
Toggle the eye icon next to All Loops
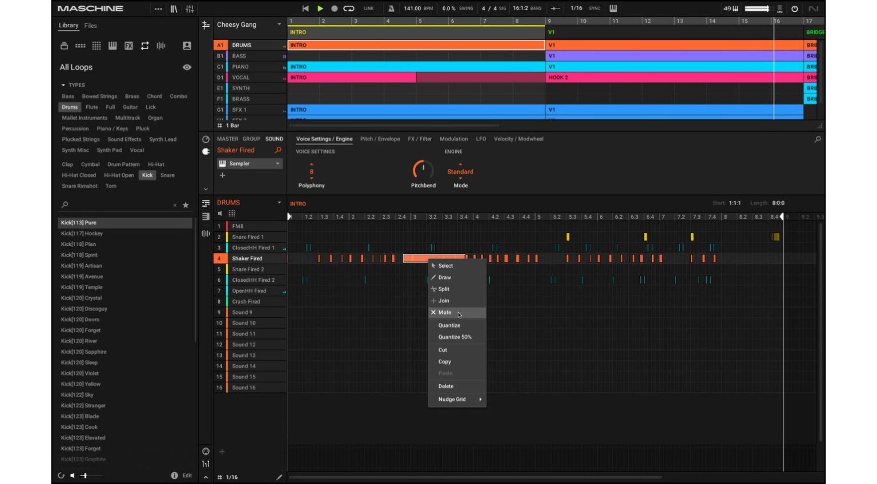coord(186,67)
